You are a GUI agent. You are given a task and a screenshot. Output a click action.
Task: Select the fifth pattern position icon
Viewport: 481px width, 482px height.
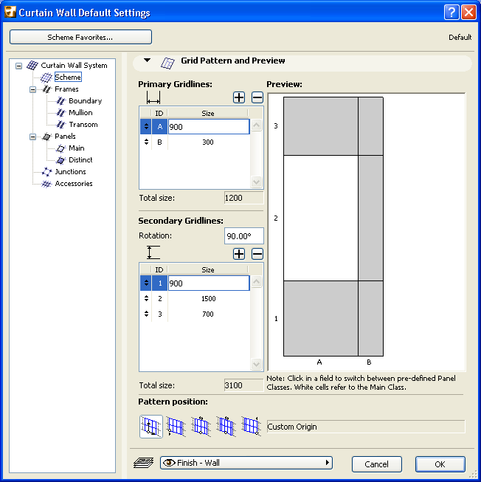[252, 427]
